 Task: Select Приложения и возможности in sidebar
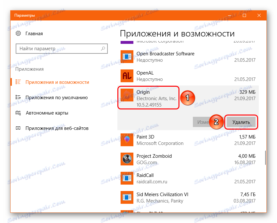coord(57,82)
